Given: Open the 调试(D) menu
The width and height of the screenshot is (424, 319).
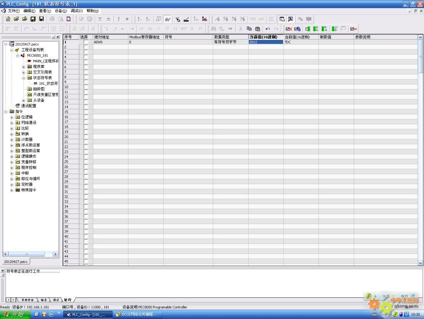Looking at the screenshot, I should [x=76, y=11].
